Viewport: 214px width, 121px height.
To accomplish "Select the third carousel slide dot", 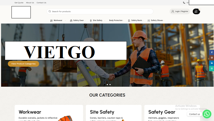I will [x=110, y=85].
